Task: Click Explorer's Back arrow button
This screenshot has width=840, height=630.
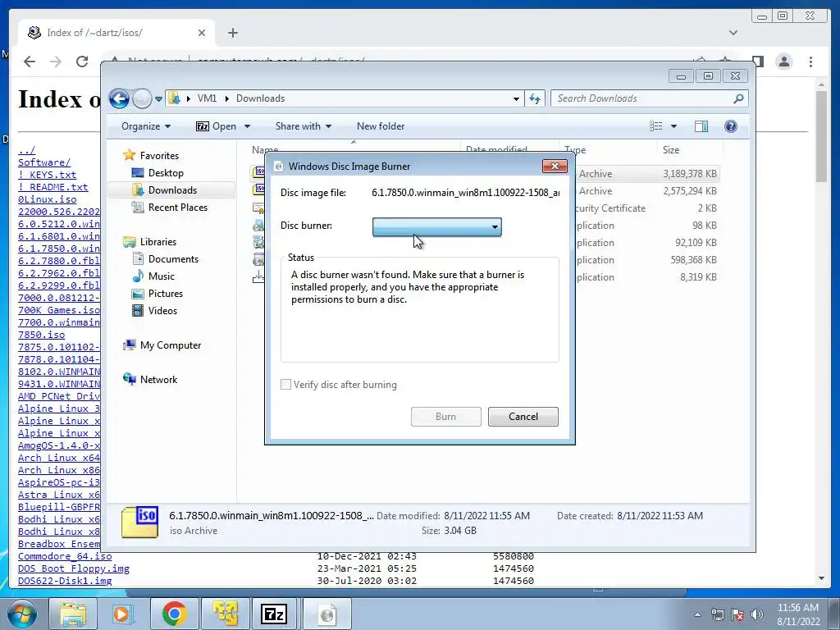Action: click(x=119, y=98)
